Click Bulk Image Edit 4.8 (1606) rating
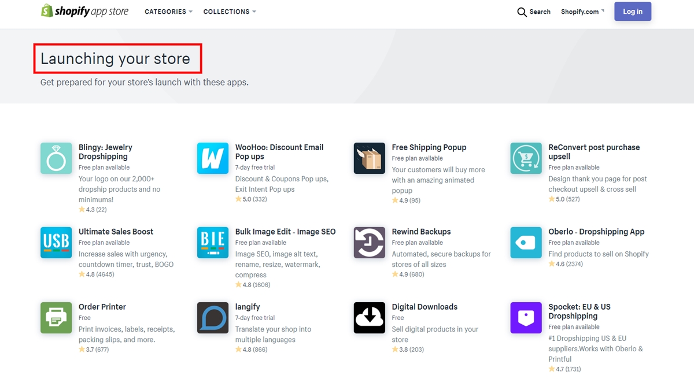The height and width of the screenshot is (379, 694). point(253,285)
